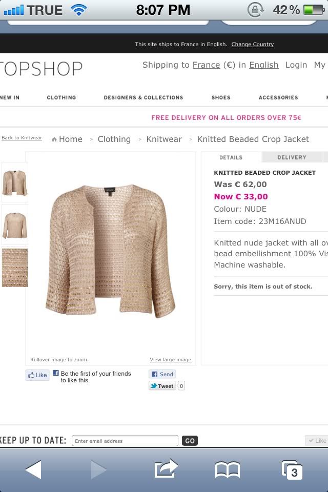328x492 pixels.
Task: Open the Safari tabs switcher
Action: click(292, 469)
